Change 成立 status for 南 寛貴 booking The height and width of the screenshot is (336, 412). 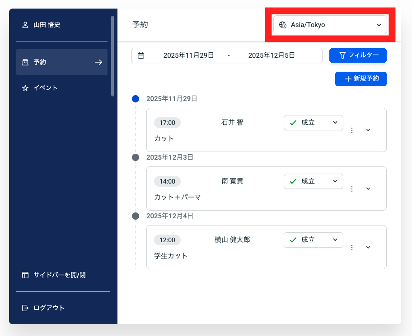tap(313, 181)
